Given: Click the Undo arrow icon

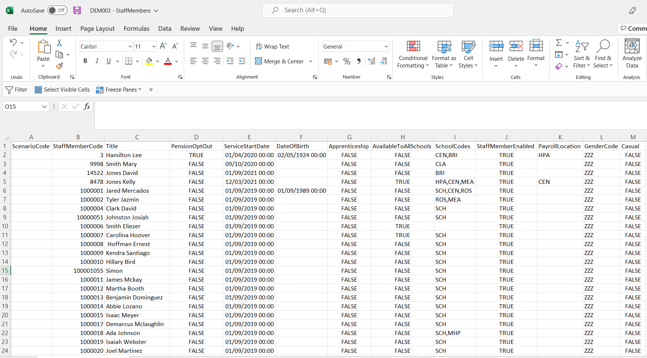Looking at the screenshot, I should pyautogui.click(x=13, y=42).
